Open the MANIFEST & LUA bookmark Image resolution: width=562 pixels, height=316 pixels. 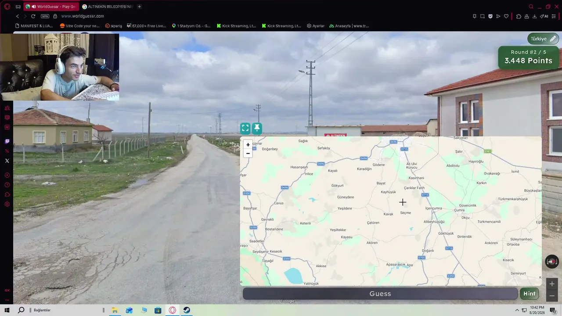click(34, 26)
